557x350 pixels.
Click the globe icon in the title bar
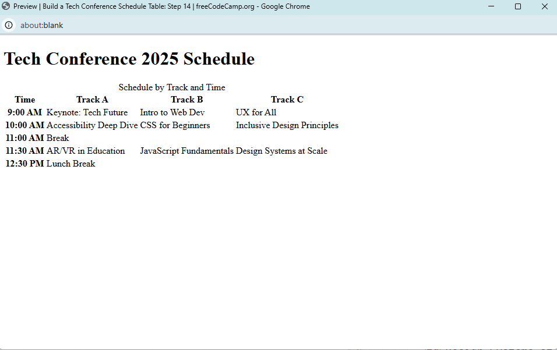click(x=6, y=6)
